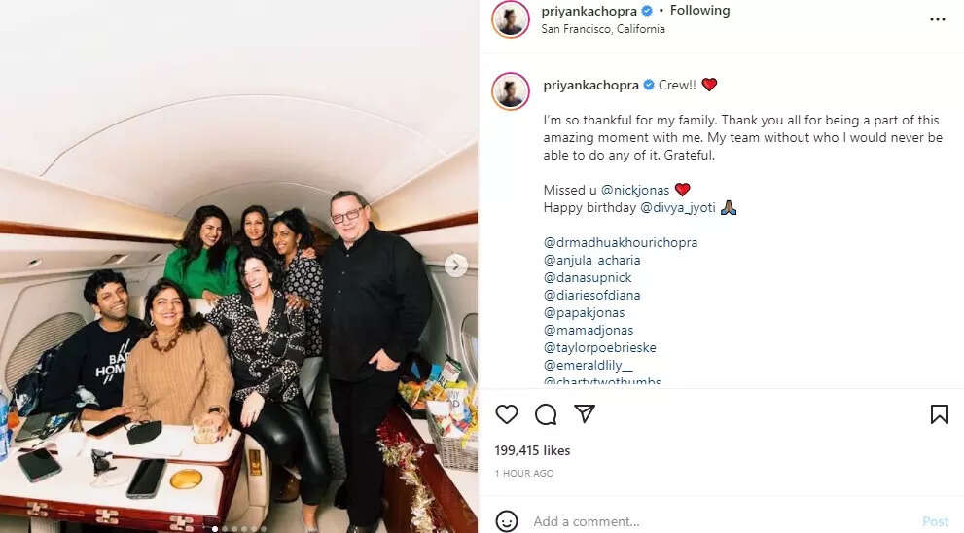Click the Post comment button
The image size is (964, 533).
pyautogui.click(x=936, y=521)
